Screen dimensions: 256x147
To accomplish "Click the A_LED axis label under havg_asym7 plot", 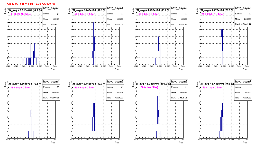I will [x=245, y=142].
